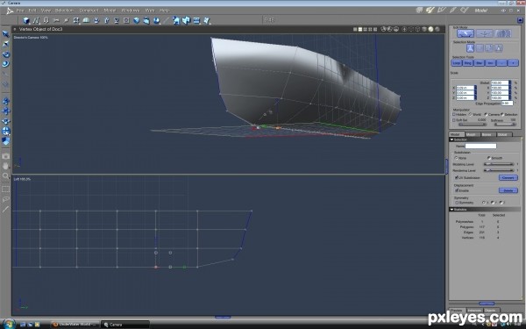The height and width of the screenshot is (329, 526).
Task: Click the third Edit Mode button
Action: coord(503,33)
